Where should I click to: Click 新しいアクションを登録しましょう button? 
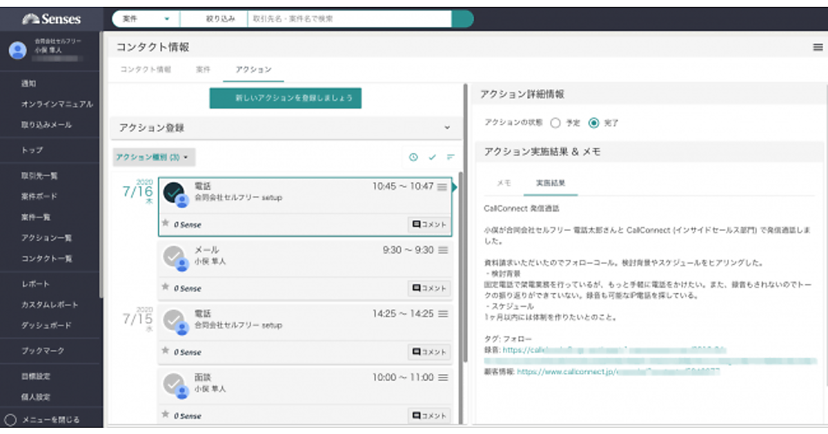click(x=285, y=99)
